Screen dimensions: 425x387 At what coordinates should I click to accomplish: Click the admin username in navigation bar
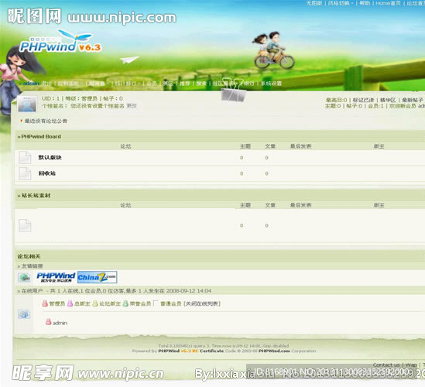pyautogui.click(x=31, y=83)
